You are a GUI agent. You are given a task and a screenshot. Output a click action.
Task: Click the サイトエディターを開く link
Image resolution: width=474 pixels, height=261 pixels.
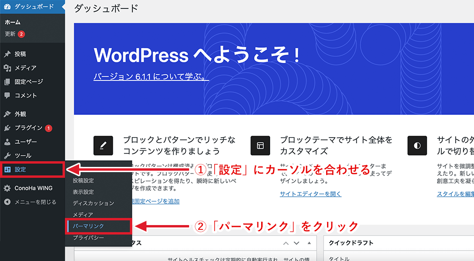[310, 194]
